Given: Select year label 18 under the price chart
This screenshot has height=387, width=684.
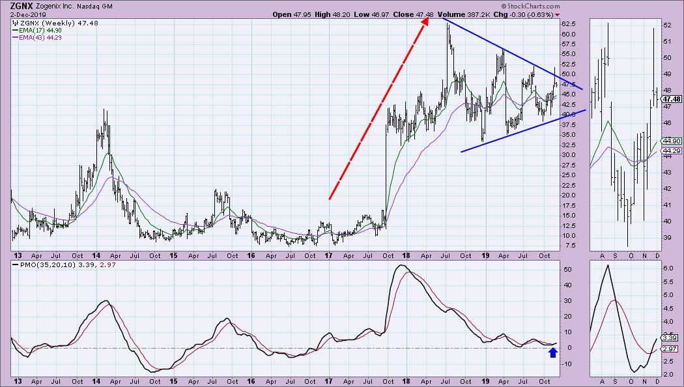Looking at the screenshot, I should click(406, 255).
